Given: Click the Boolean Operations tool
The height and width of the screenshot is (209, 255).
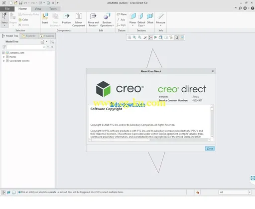Looking at the screenshot, I should (107, 19).
